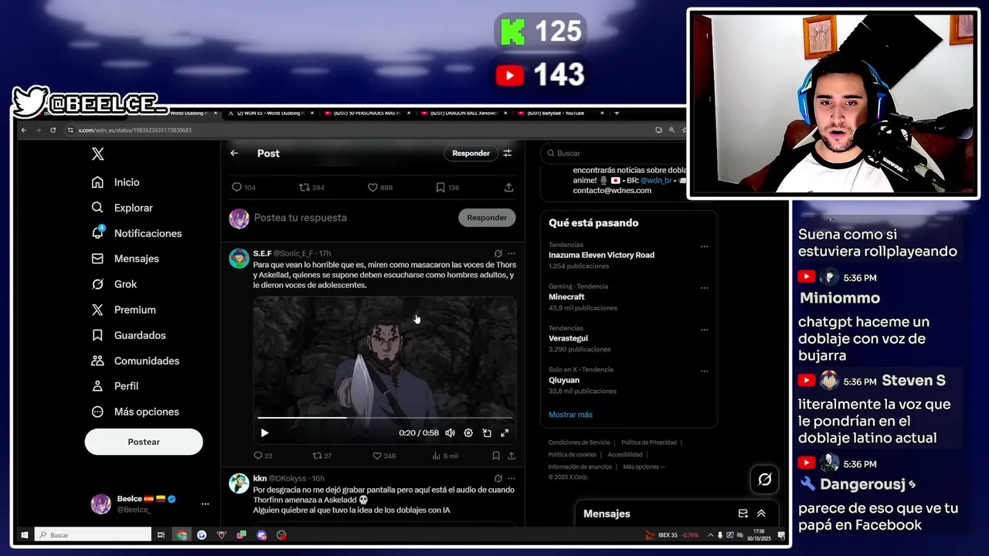989x556 pixels.
Task: Bookmark S.E.F's reply
Action: (x=496, y=456)
